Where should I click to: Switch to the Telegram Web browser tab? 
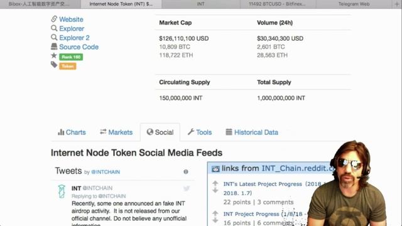pos(354,4)
